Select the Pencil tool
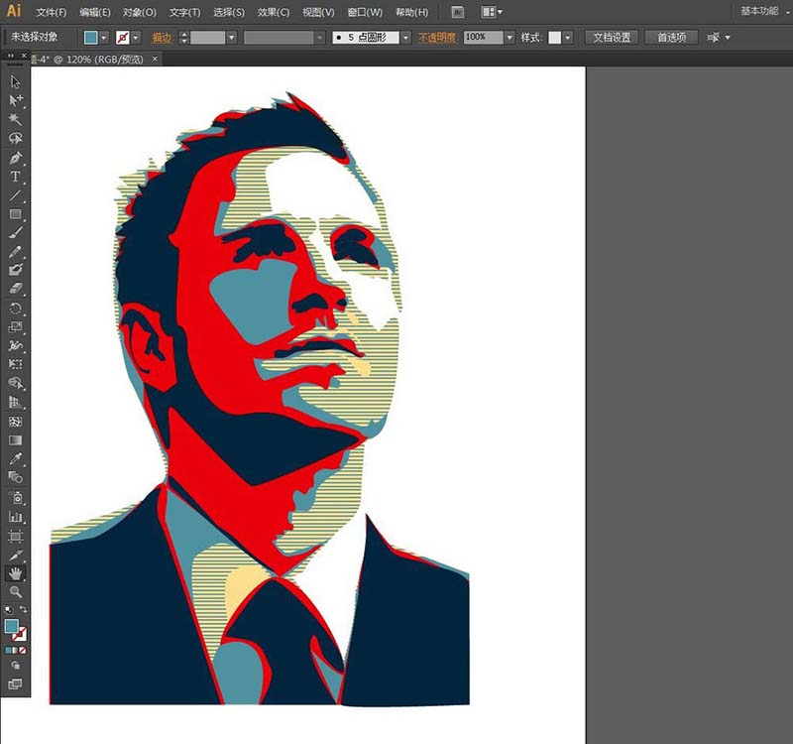This screenshot has width=793, height=744. [x=15, y=252]
